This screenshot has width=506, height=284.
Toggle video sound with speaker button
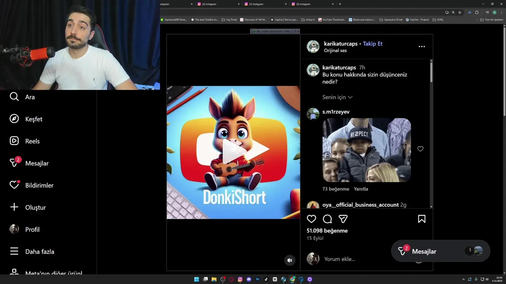(x=290, y=260)
